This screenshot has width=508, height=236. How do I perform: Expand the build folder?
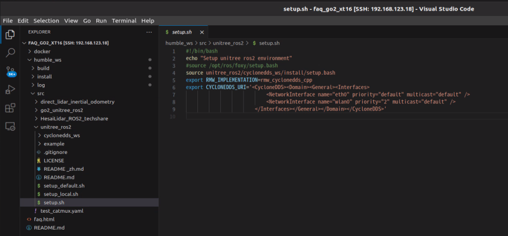click(33, 68)
